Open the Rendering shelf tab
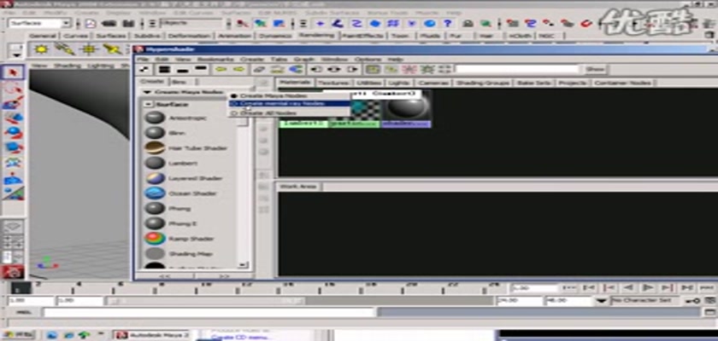 pyautogui.click(x=316, y=36)
